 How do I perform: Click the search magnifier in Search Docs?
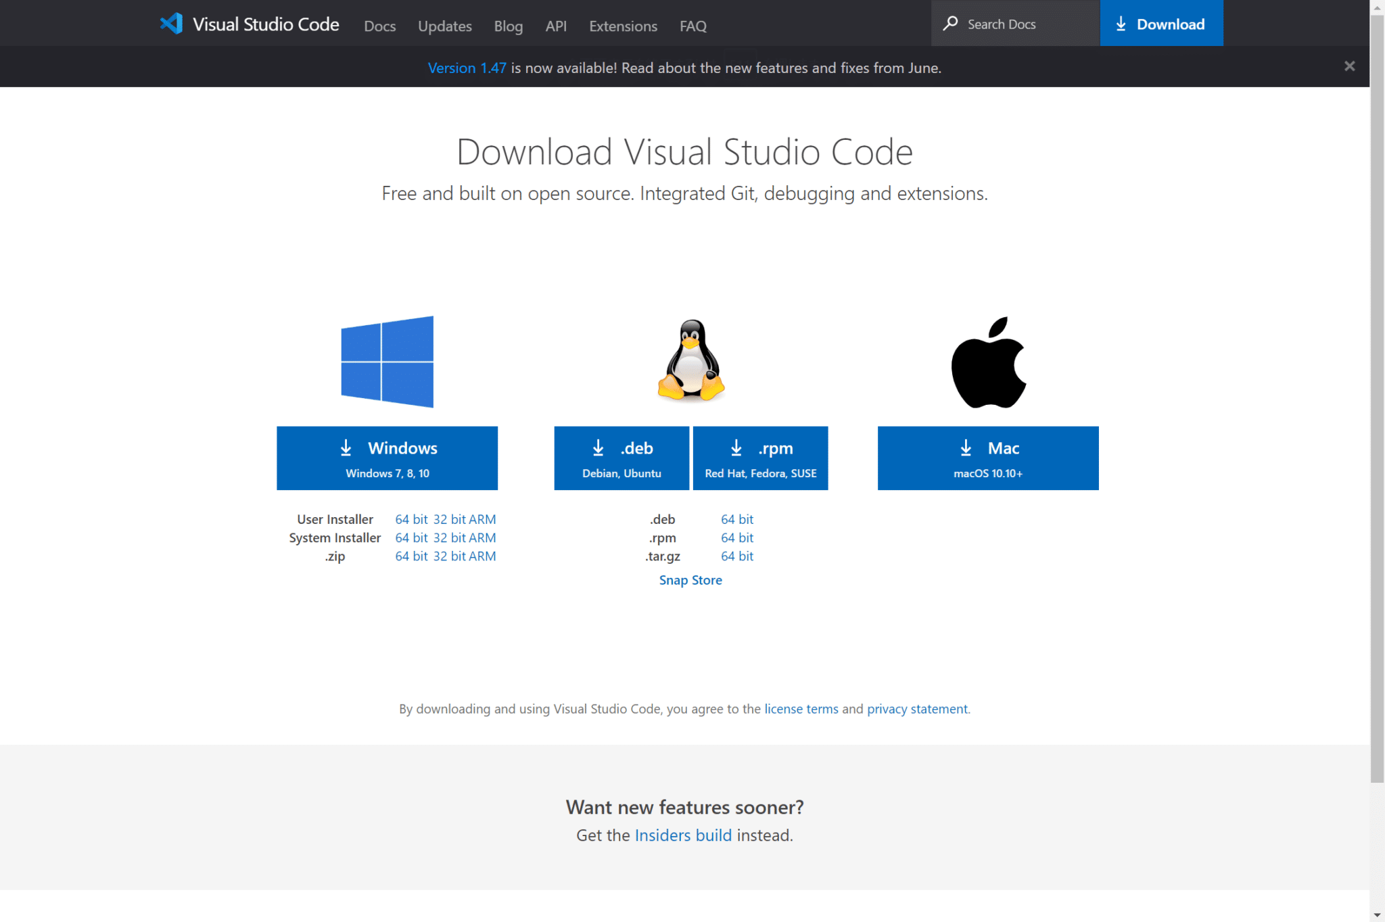click(x=952, y=23)
